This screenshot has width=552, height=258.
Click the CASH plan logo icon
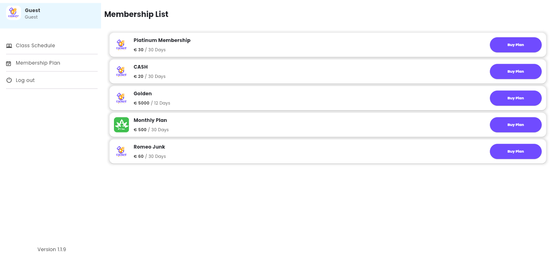pyautogui.click(x=121, y=71)
